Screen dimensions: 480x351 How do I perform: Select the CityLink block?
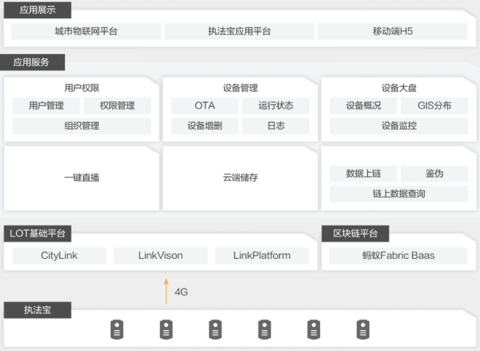point(59,255)
